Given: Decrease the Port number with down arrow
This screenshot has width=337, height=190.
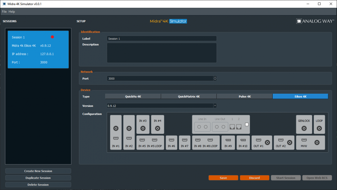Looking at the screenshot, I should (x=215, y=80).
